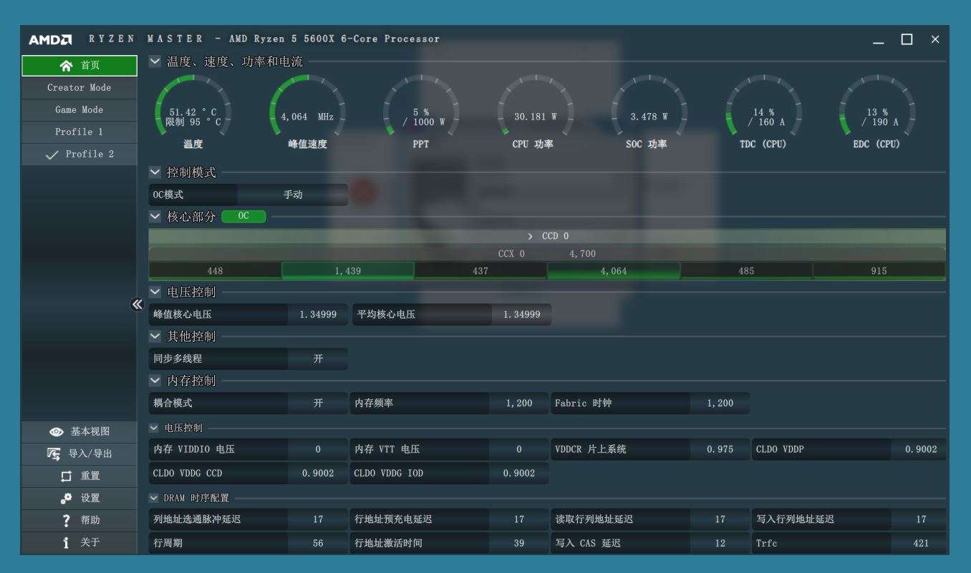
Task: Click the CLDO VDDG CCD value
Action: pyautogui.click(x=318, y=473)
